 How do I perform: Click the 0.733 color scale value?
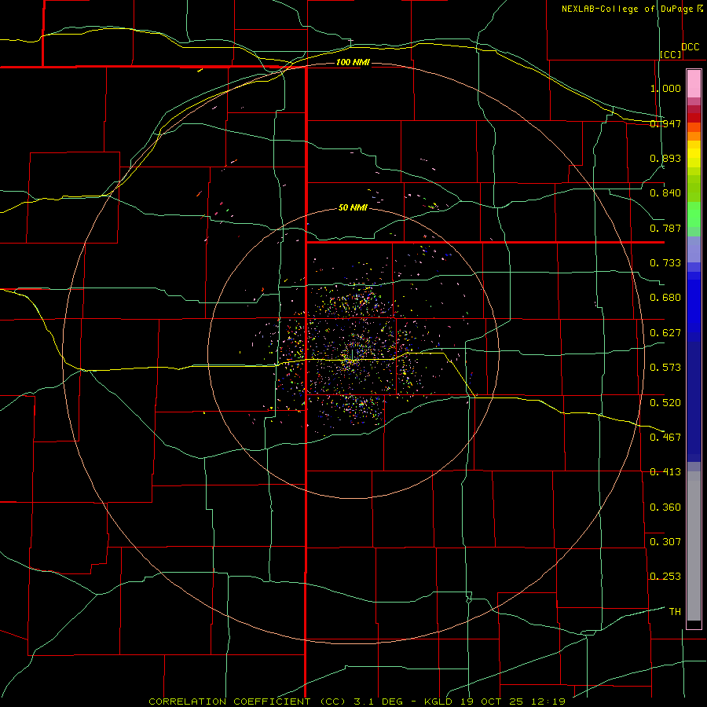[665, 263]
